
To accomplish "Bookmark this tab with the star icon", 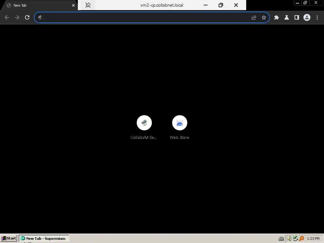I will [x=264, y=18].
